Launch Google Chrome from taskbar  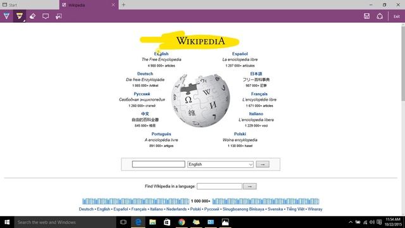(182, 222)
